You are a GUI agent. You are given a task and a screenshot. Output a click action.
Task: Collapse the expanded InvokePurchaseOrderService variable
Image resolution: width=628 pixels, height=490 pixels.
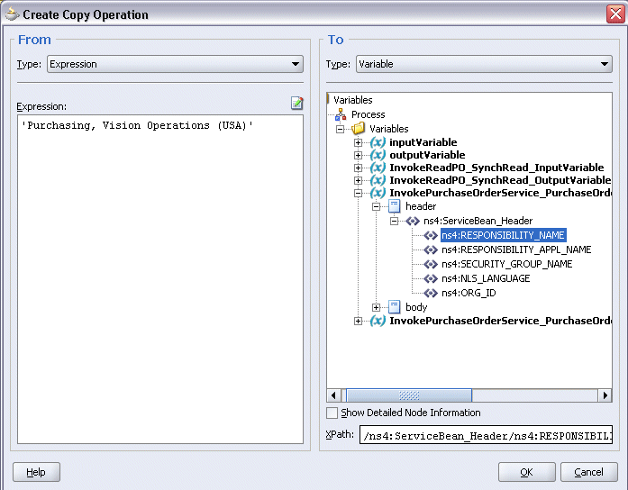(358, 194)
